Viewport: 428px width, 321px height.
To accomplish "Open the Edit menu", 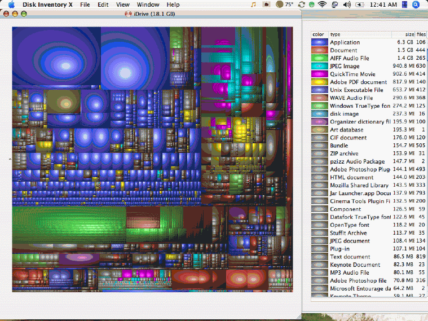I will [x=103, y=5].
